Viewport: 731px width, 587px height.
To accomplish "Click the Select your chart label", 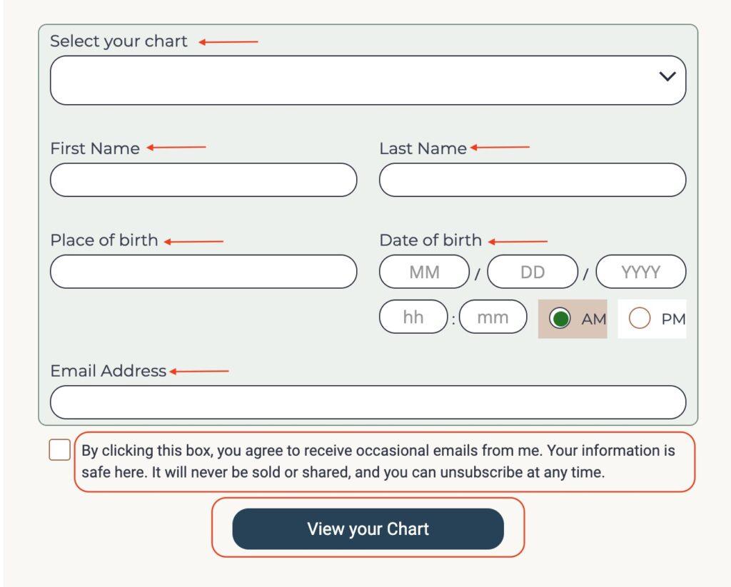I will (119, 41).
